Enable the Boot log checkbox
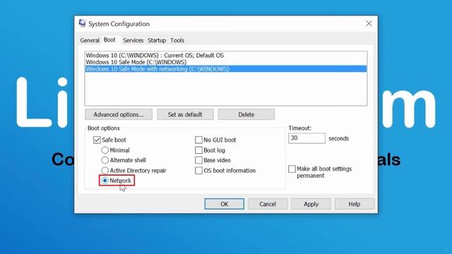This screenshot has width=452, height=254. click(198, 150)
